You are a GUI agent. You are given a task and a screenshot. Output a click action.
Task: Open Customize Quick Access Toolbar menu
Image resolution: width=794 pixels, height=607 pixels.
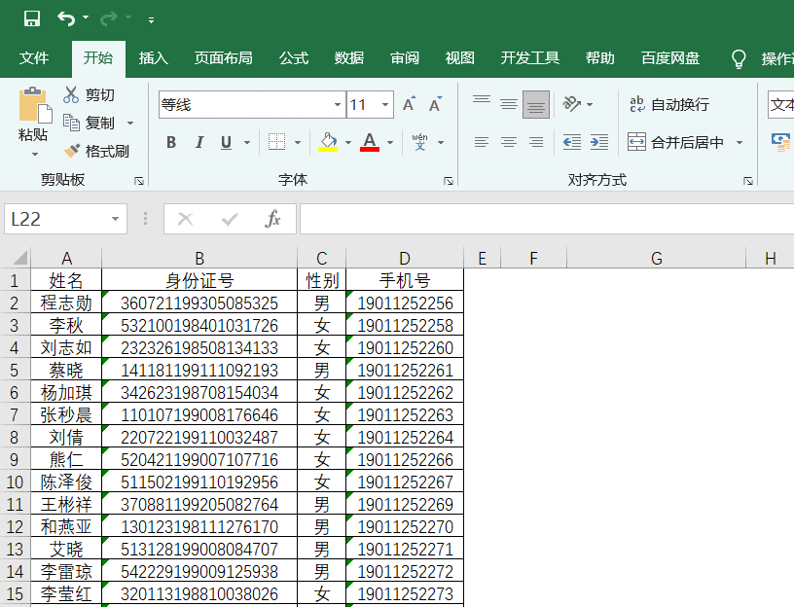click(151, 20)
